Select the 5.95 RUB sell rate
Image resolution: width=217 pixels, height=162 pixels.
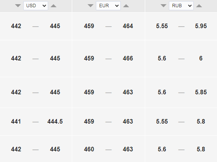point(201,26)
